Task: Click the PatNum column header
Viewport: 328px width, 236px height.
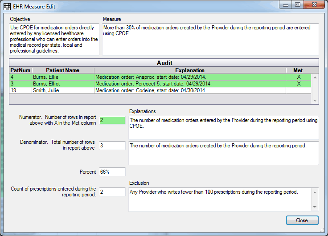Action: [20, 70]
